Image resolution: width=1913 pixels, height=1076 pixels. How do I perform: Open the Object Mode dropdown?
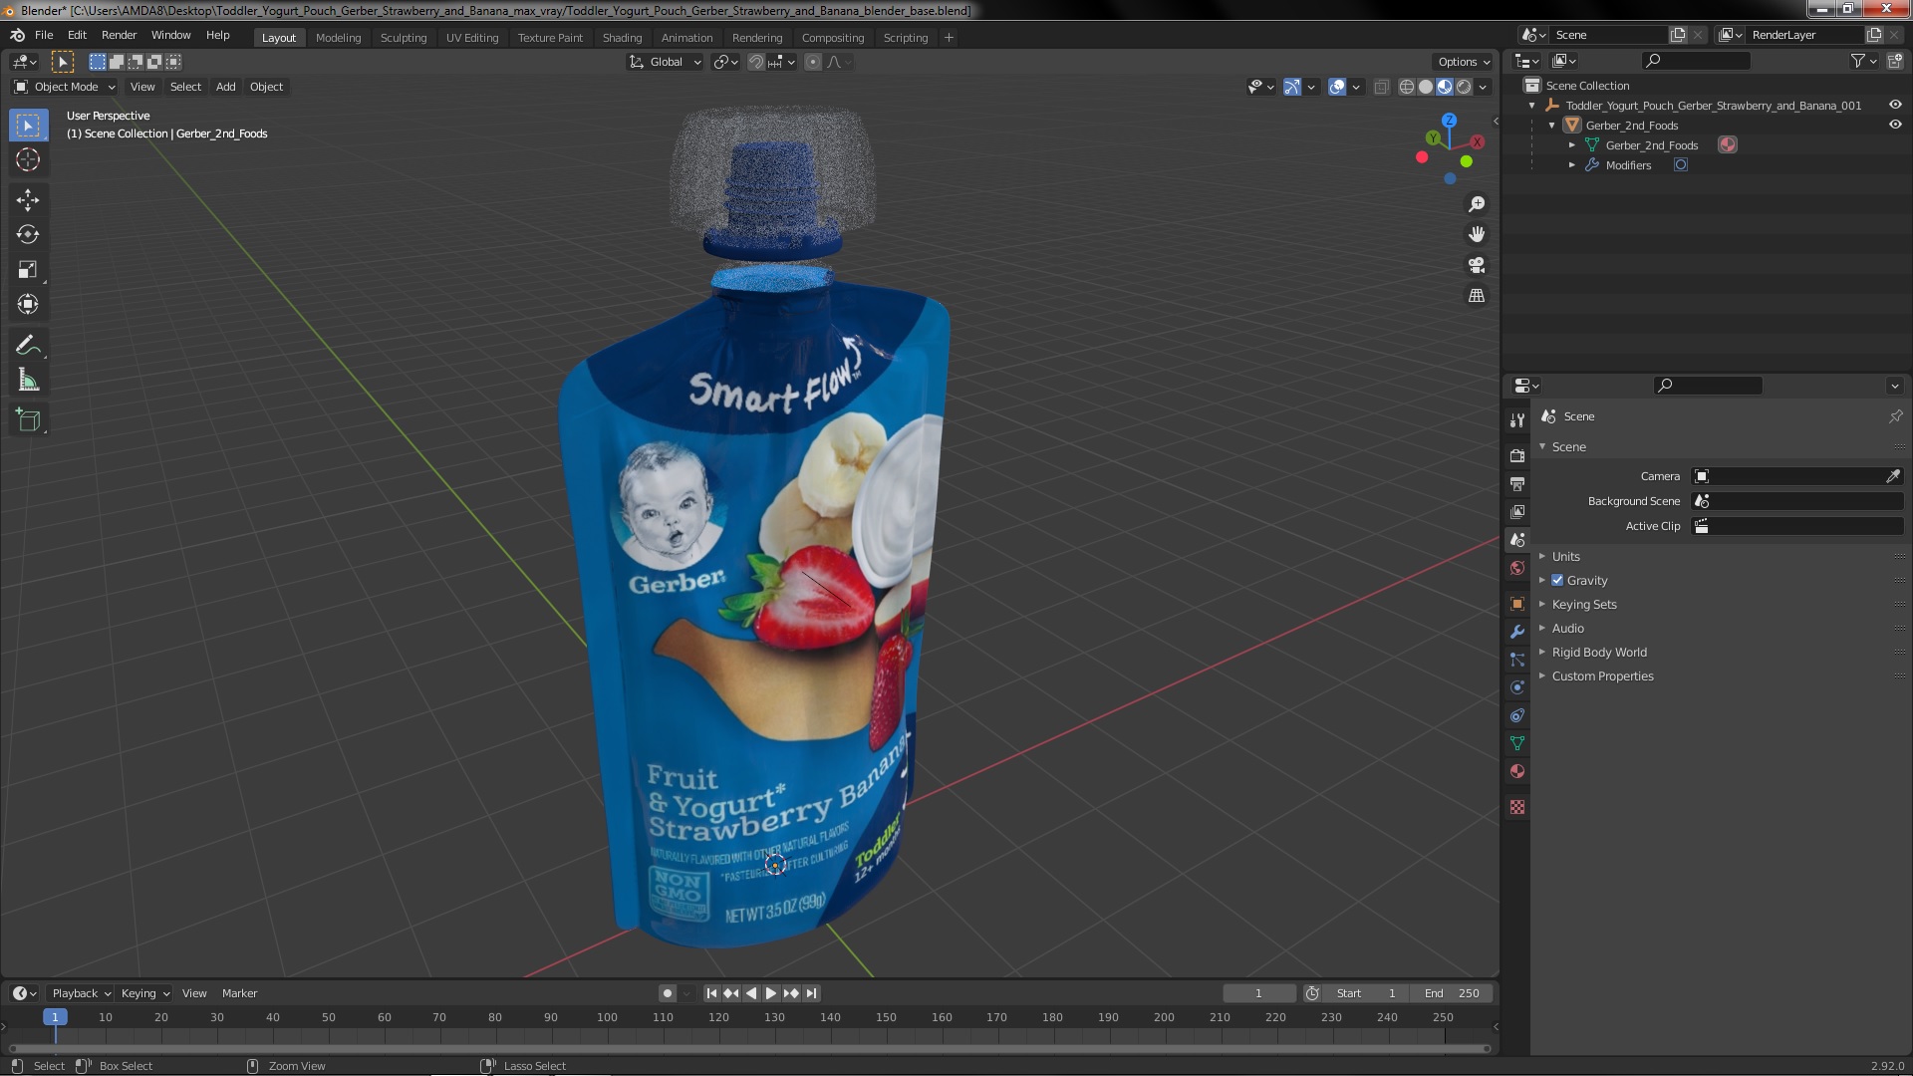coord(65,87)
